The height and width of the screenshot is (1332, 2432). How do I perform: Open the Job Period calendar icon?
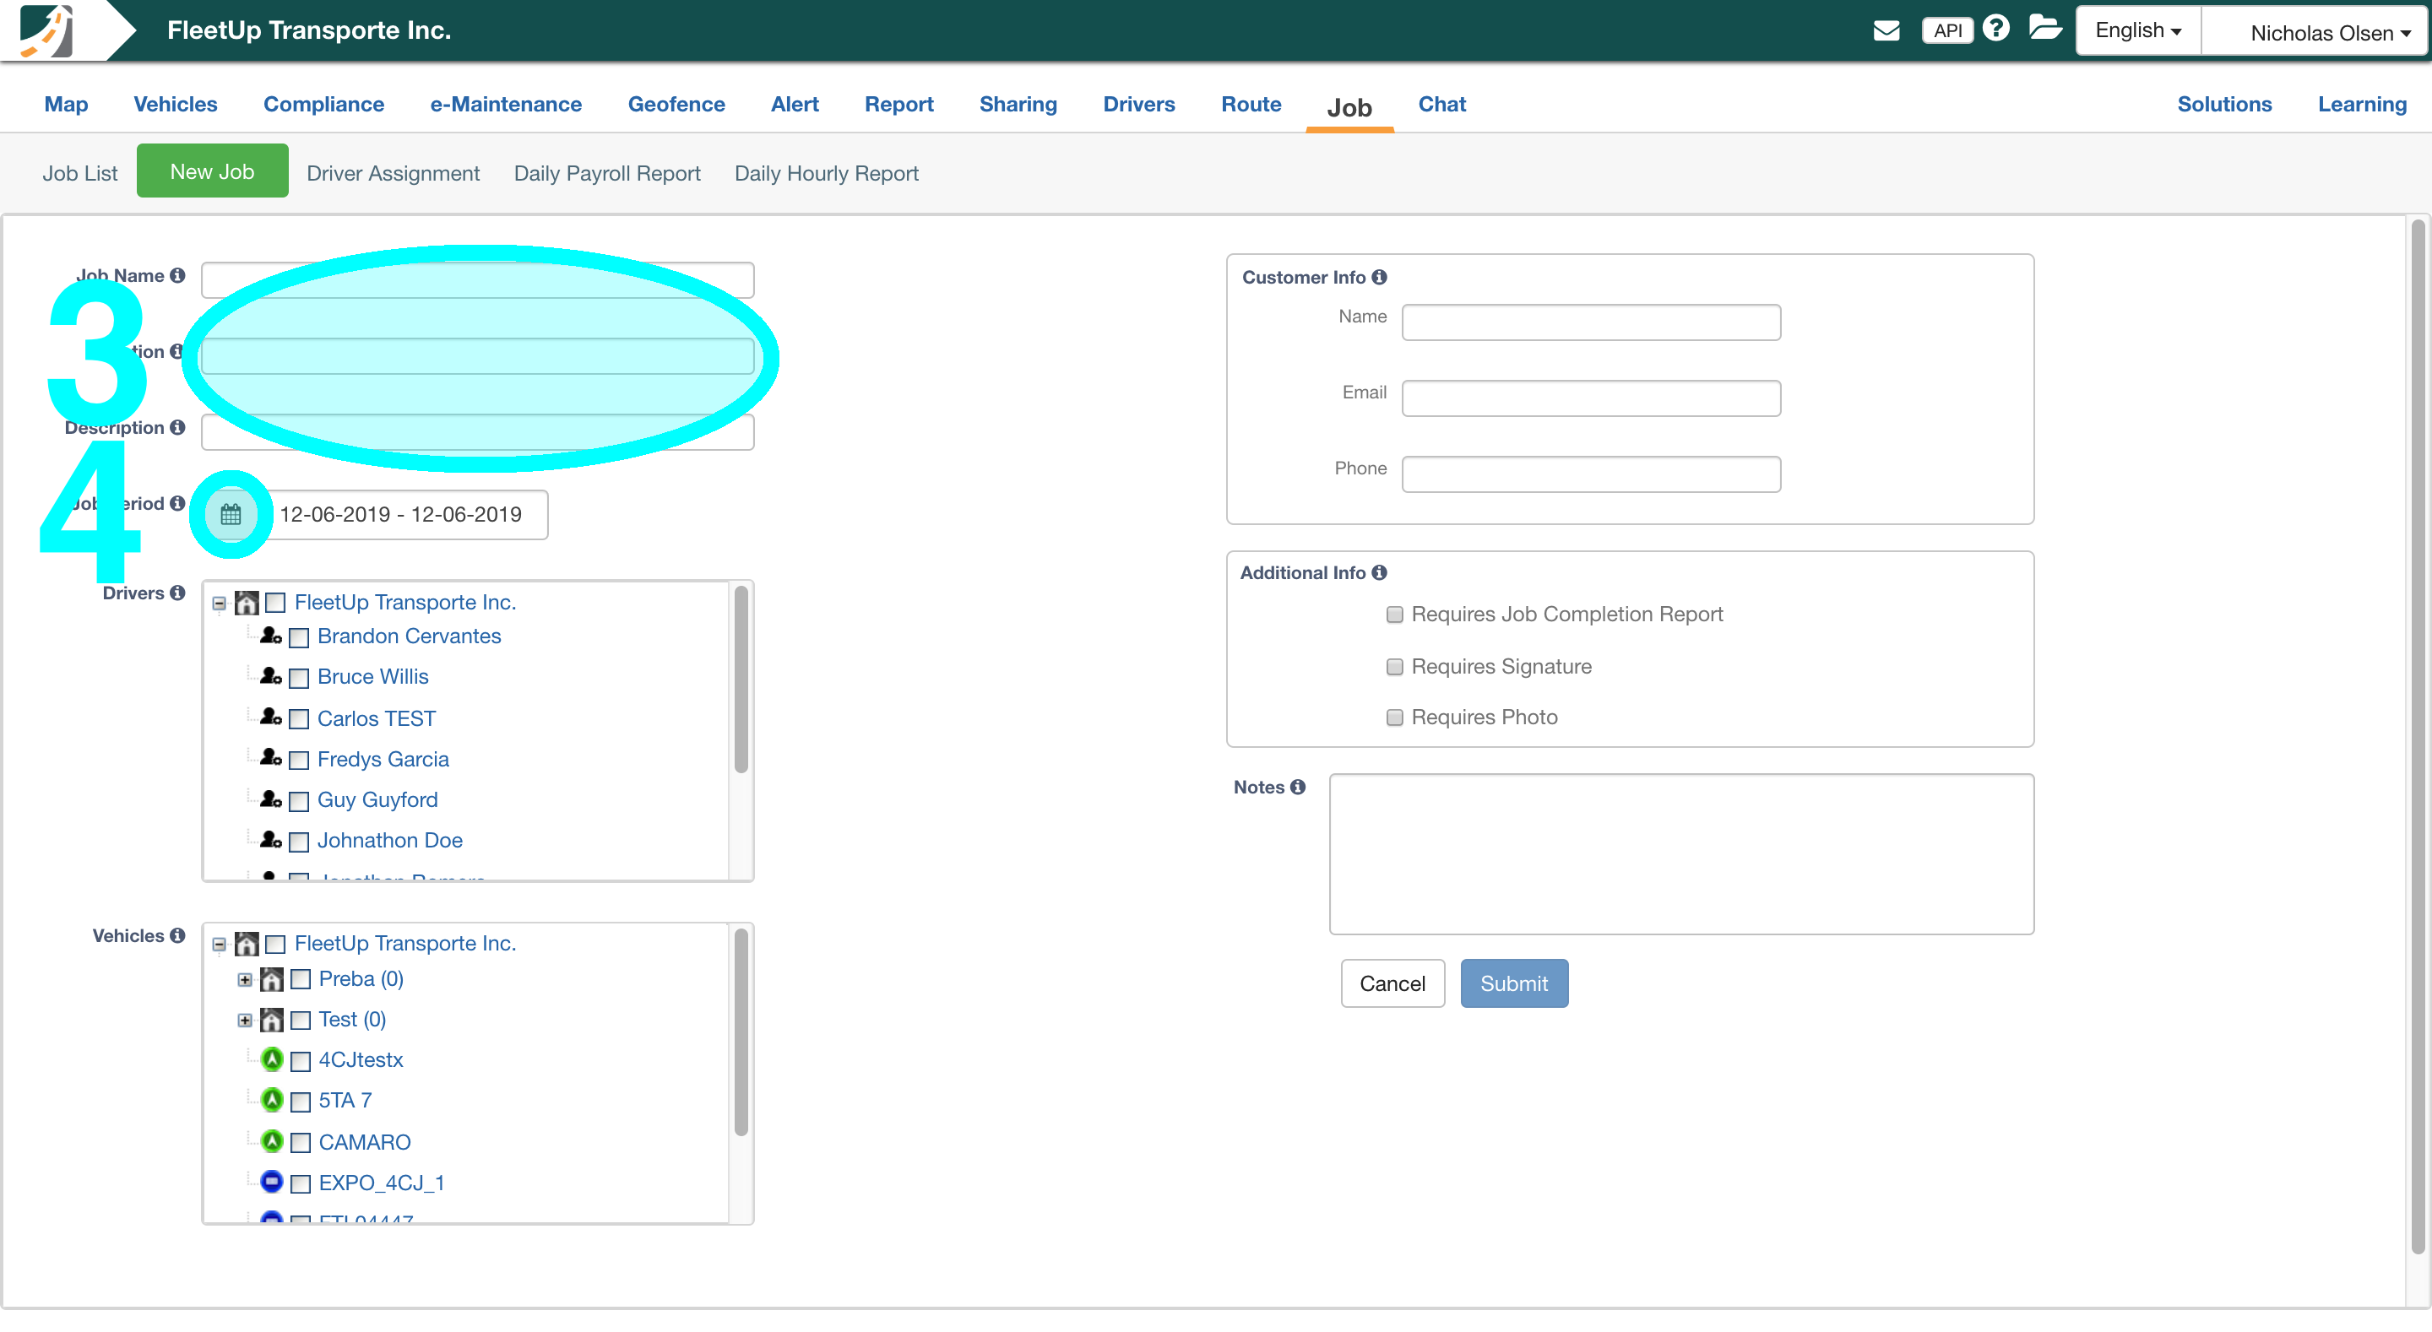[x=231, y=515]
